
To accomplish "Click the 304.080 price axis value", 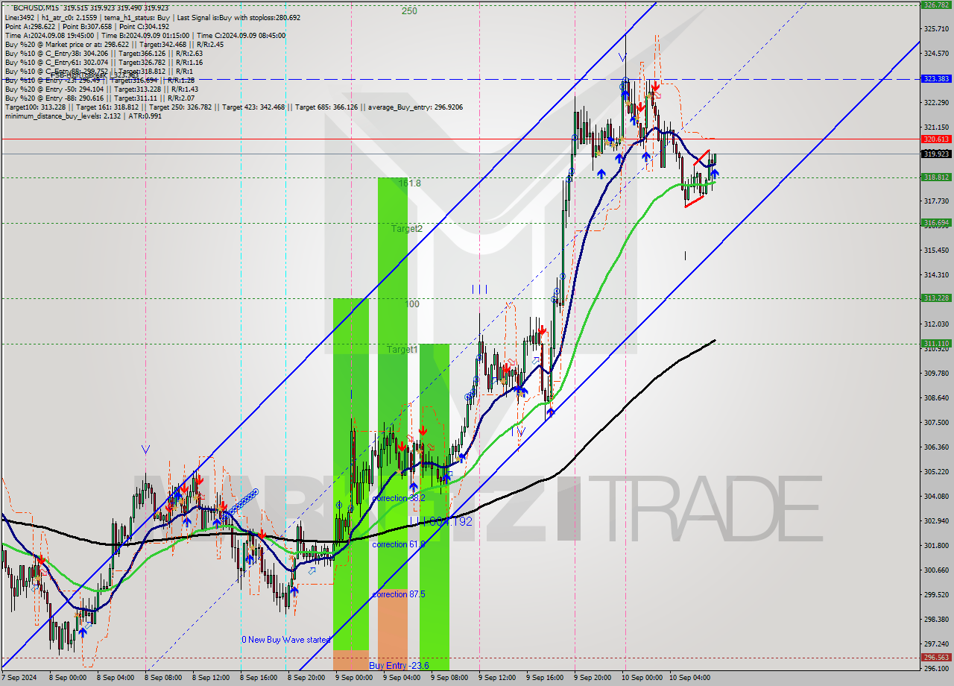I will [936, 496].
